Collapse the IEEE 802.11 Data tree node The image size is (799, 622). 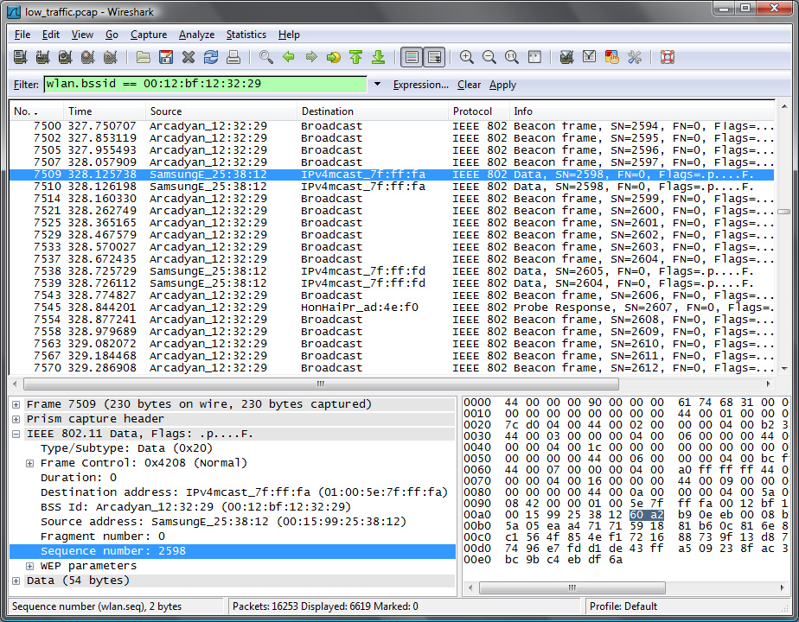[x=17, y=434]
